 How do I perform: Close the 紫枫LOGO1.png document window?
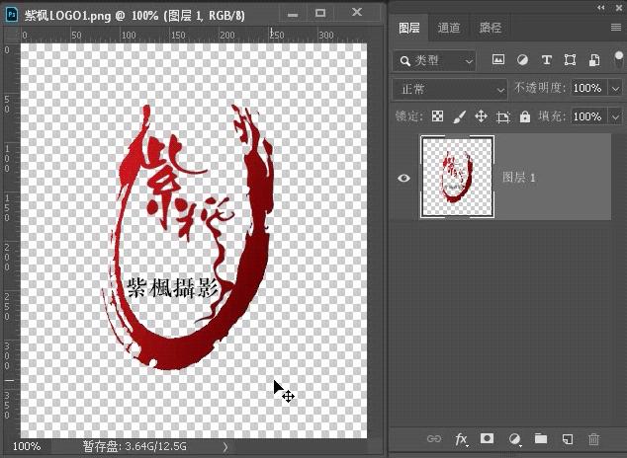[x=357, y=13]
